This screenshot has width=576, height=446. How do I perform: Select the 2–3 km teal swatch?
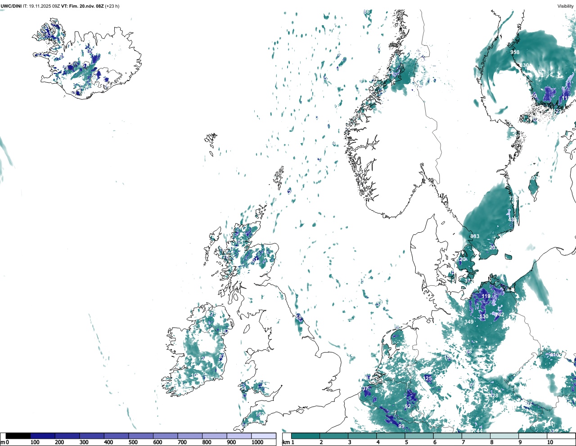pyautogui.click(x=334, y=436)
